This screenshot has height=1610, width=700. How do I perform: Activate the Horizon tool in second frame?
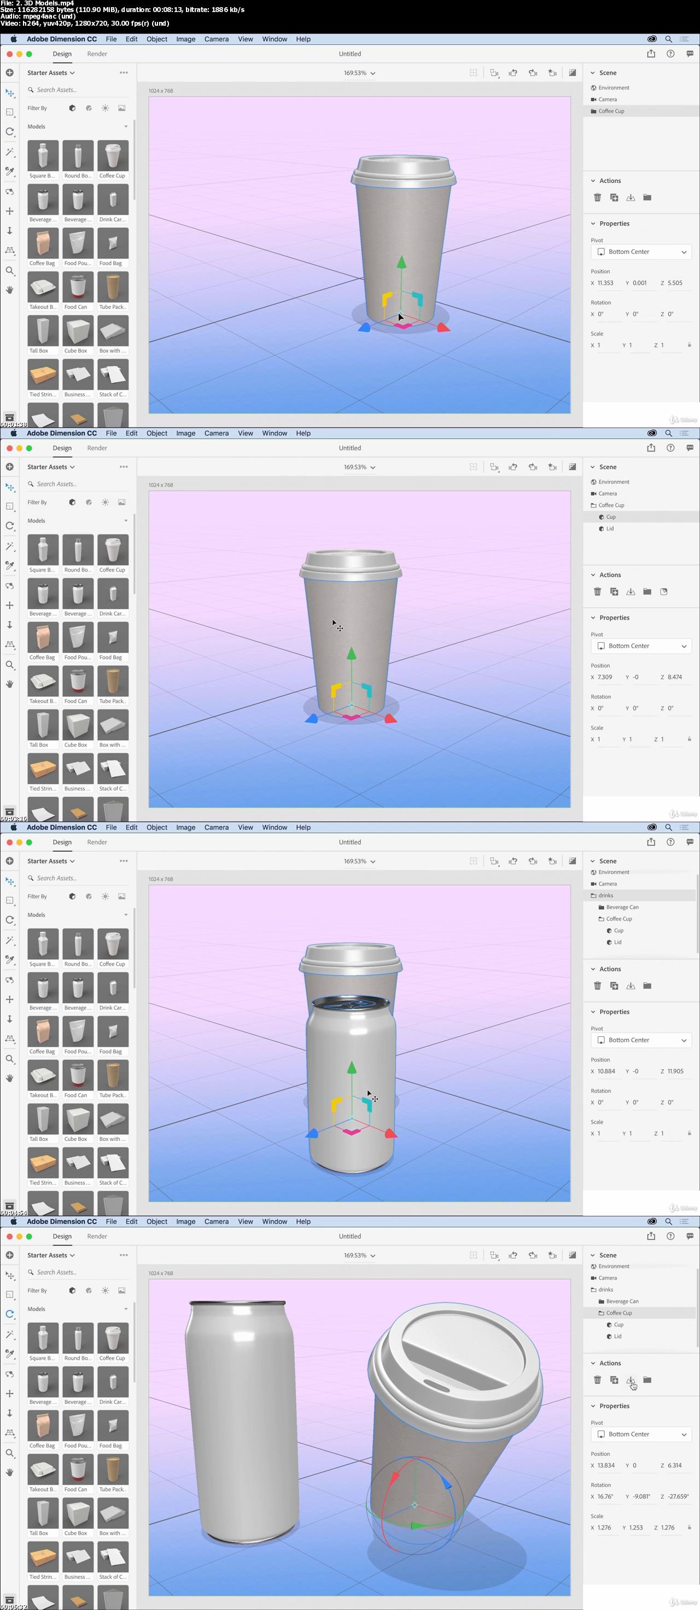click(x=9, y=644)
